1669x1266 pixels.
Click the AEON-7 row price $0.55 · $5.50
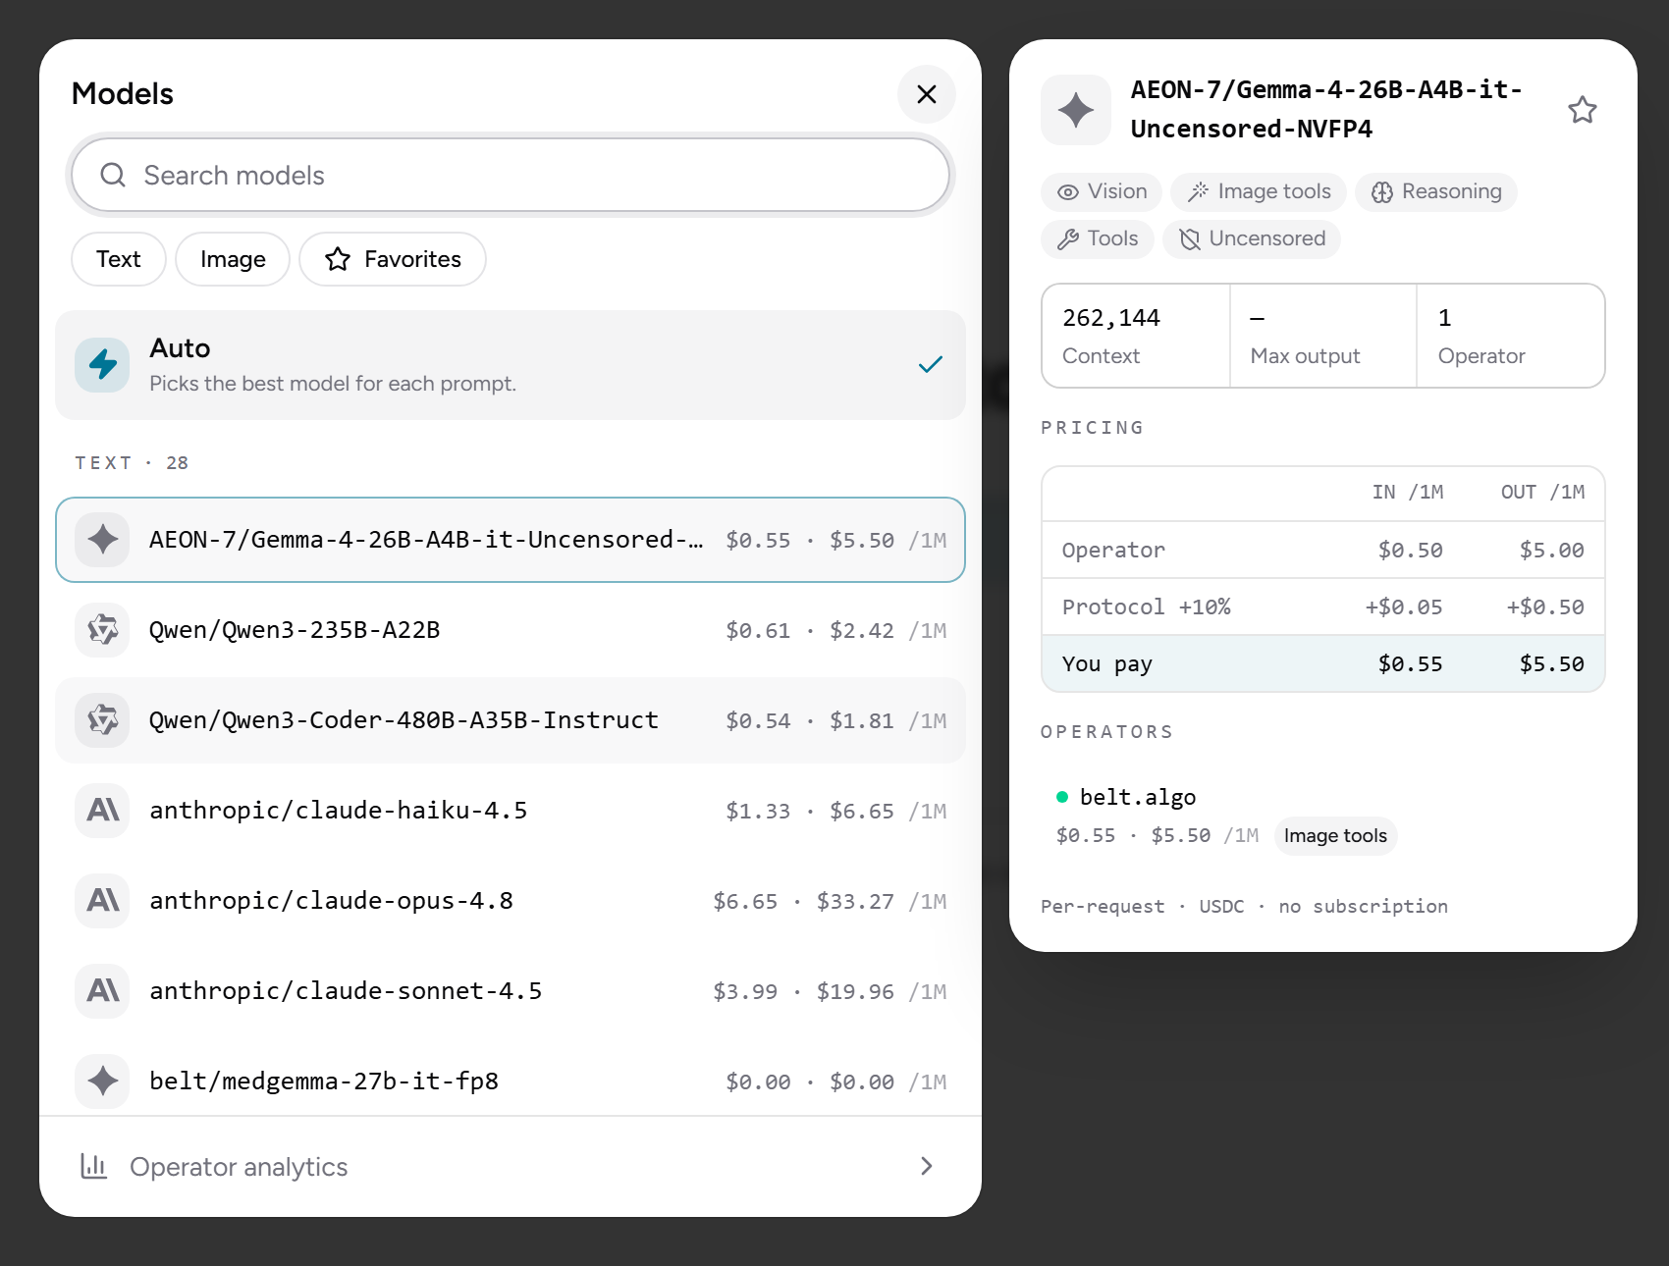pos(810,541)
